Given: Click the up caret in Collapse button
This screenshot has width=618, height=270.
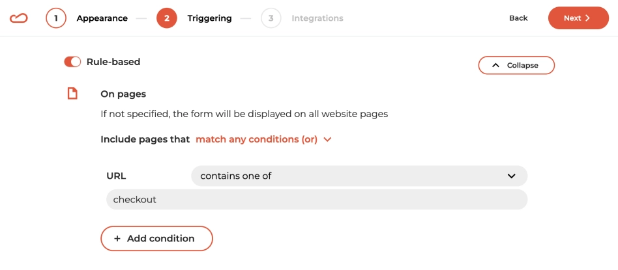Looking at the screenshot, I should [x=496, y=65].
